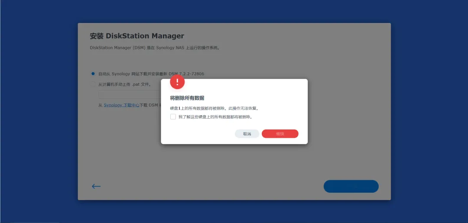This screenshot has width=468, height=223.
Task: Click the red exclamation warning icon
Action: tap(177, 82)
